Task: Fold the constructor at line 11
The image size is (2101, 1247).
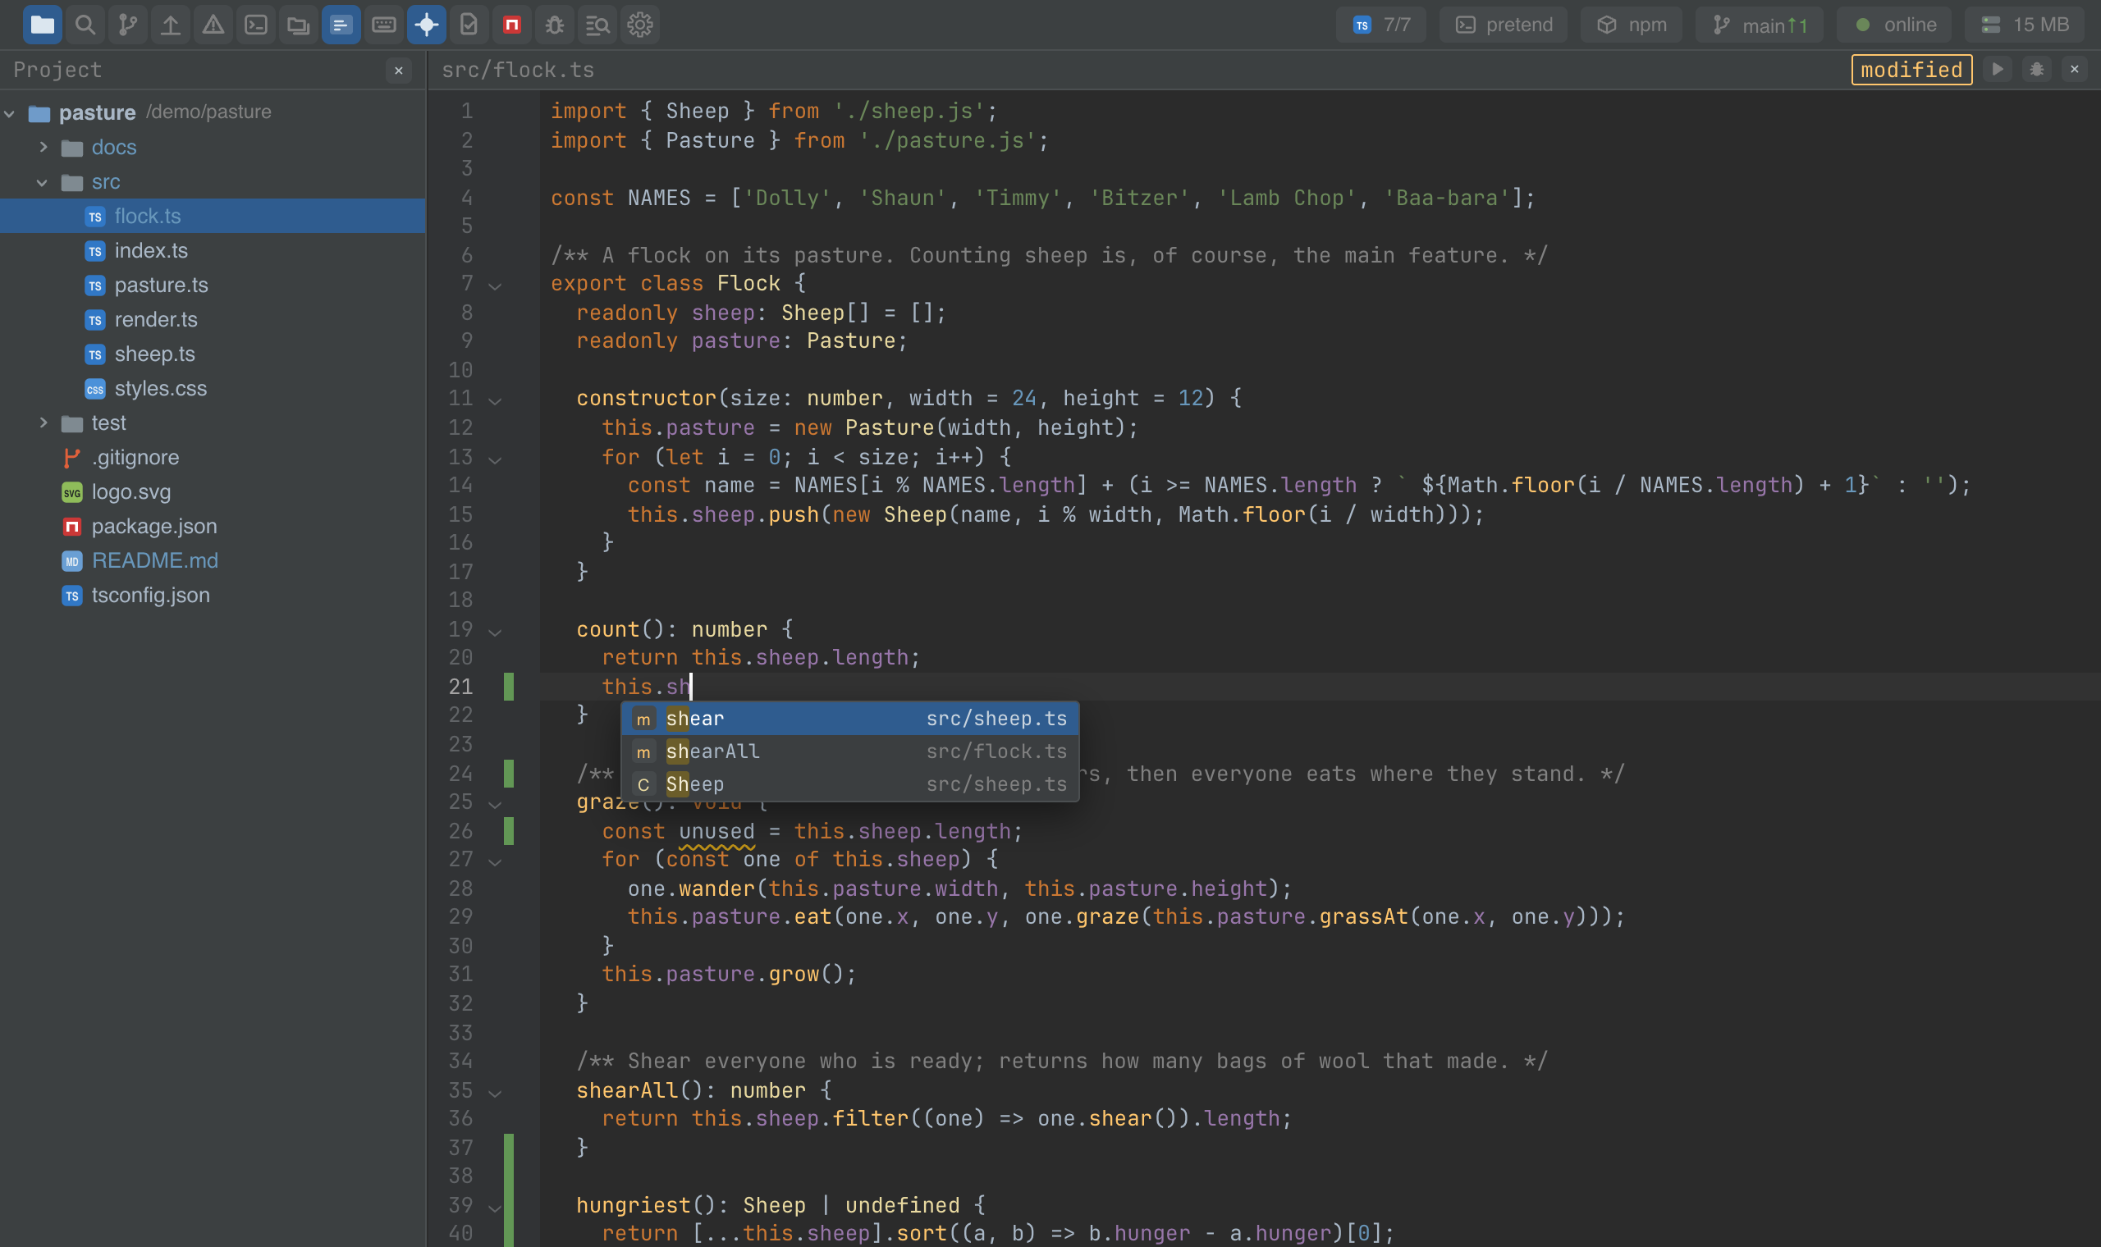Action: point(496,401)
